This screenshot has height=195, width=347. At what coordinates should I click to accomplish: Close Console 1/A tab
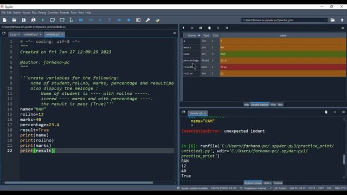205,113
